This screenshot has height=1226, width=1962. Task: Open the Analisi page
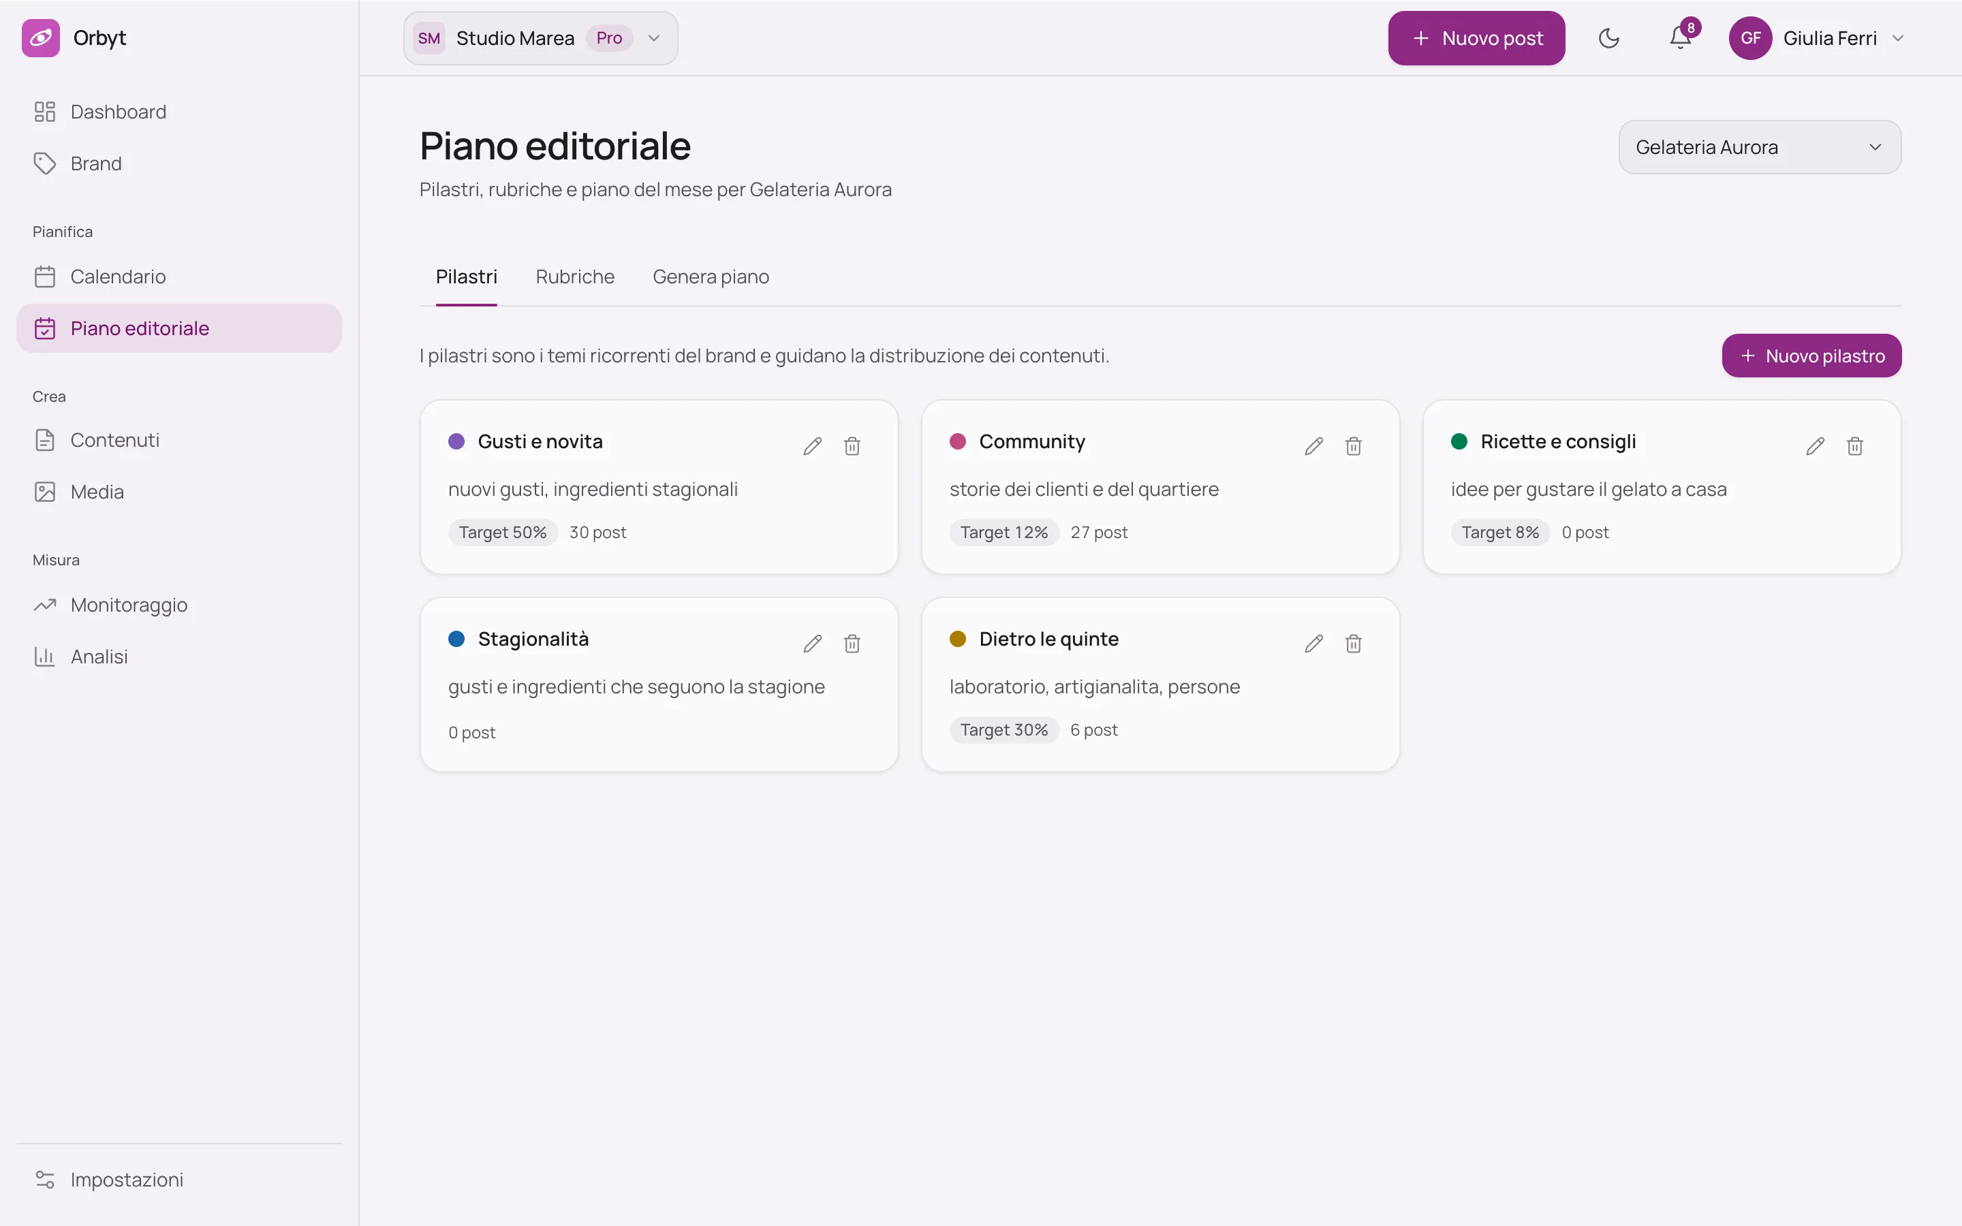coord(178,657)
